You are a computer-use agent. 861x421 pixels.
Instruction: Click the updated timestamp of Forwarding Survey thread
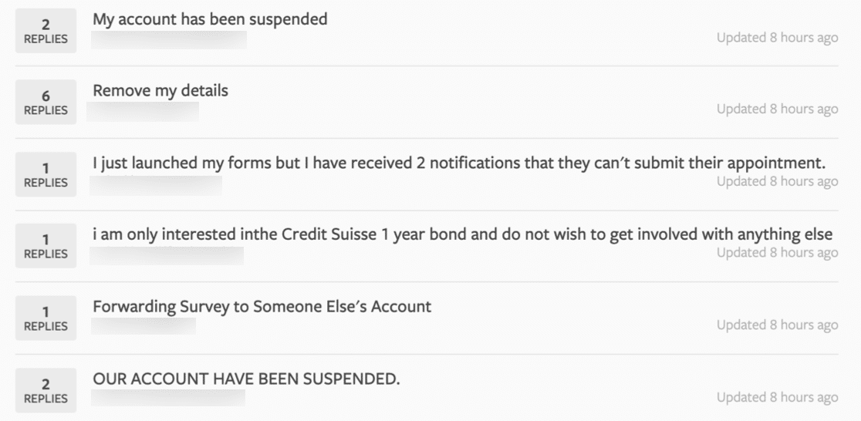point(778,325)
